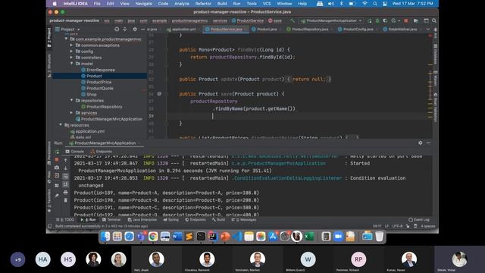Collapse the model package

coord(71,64)
